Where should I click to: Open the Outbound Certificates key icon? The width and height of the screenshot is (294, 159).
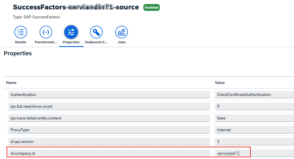coord(96,32)
